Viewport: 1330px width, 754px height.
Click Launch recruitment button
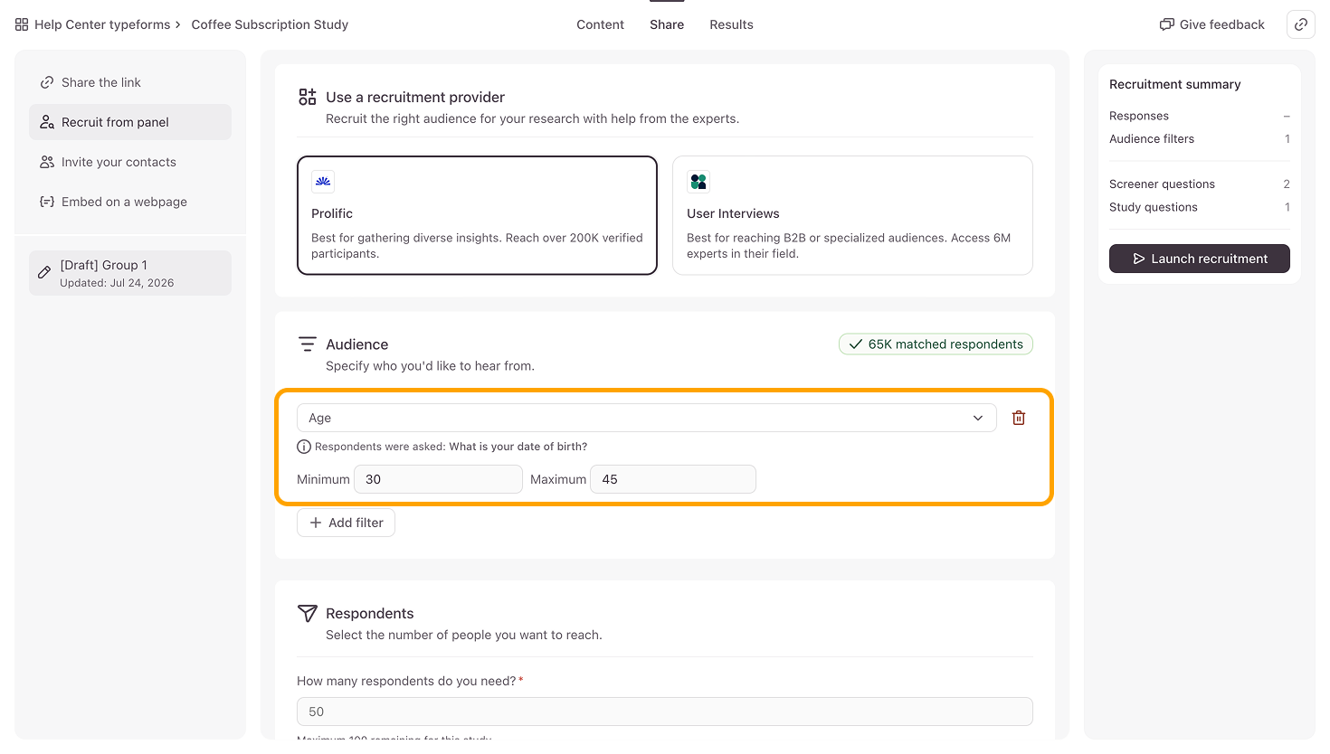pyautogui.click(x=1200, y=259)
